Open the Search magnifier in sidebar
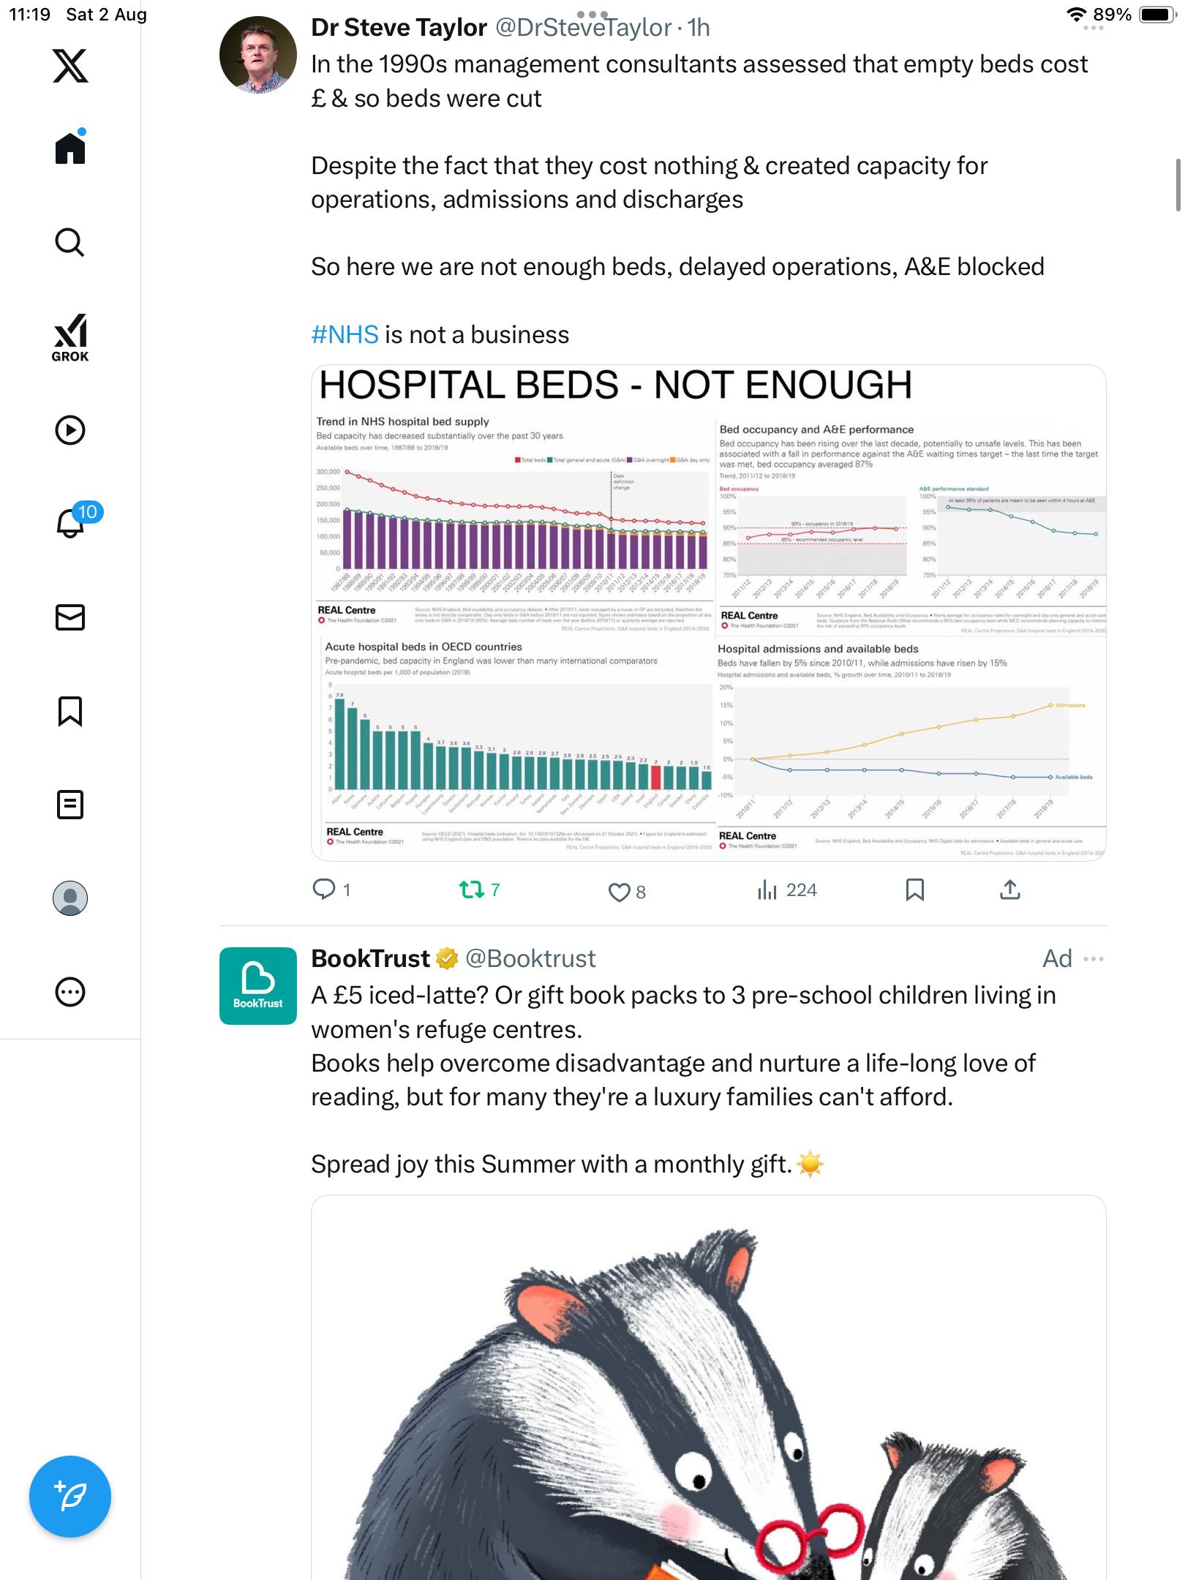 coord(70,242)
